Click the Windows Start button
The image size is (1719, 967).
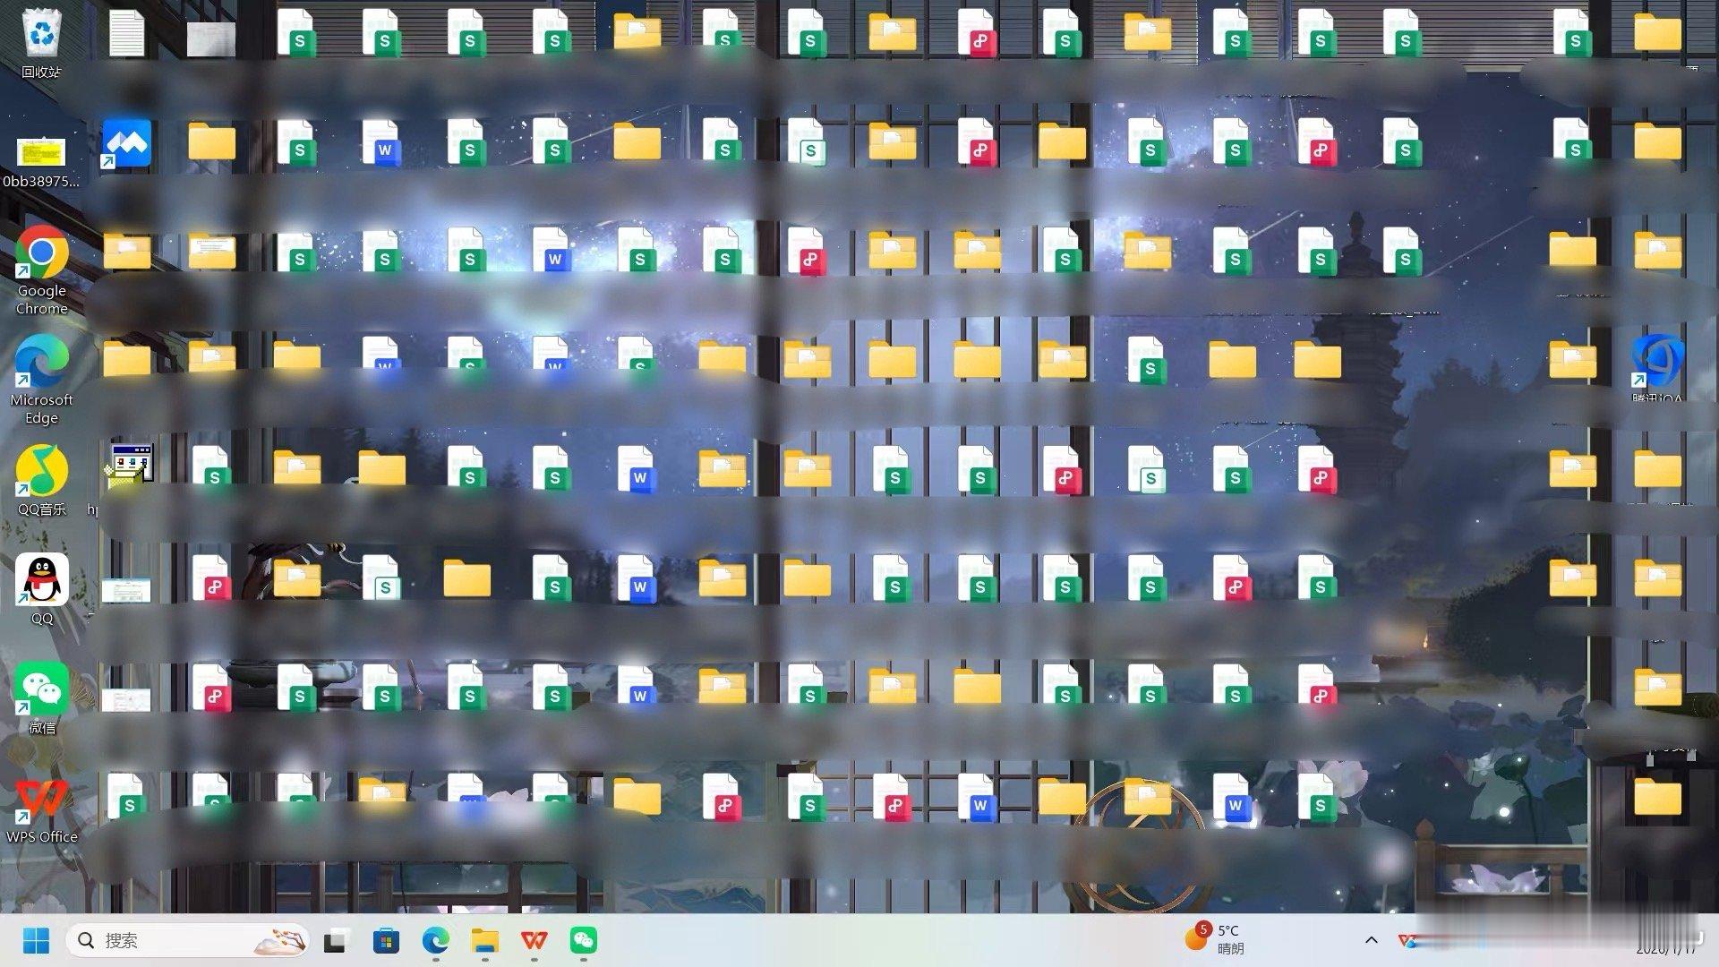pyautogui.click(x=36, y=940)
